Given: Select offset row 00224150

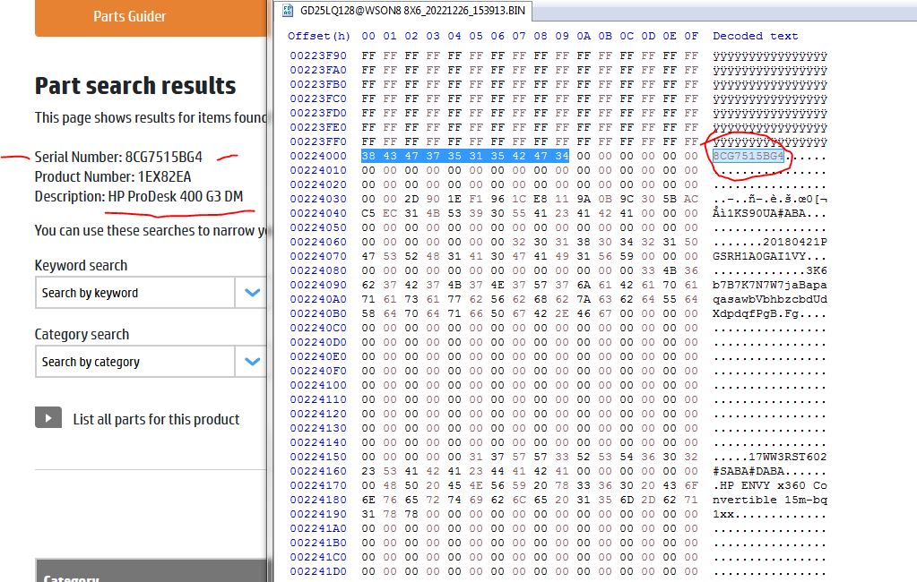Looking at the screenshot, I should [318, 457].
